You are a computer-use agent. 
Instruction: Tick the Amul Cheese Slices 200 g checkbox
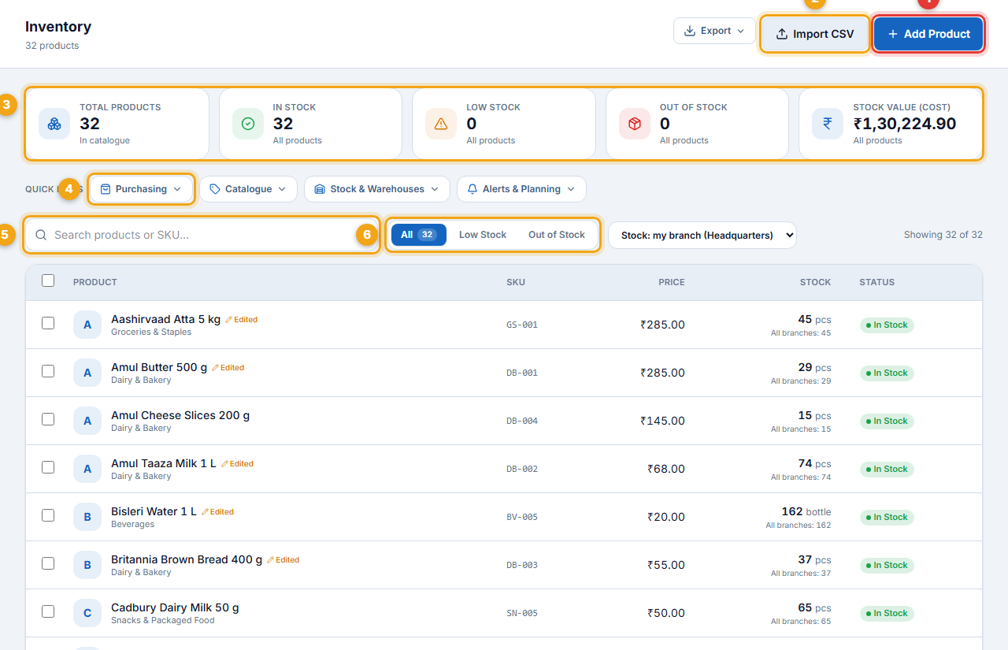pyautogui.click(x=48, y=419)
